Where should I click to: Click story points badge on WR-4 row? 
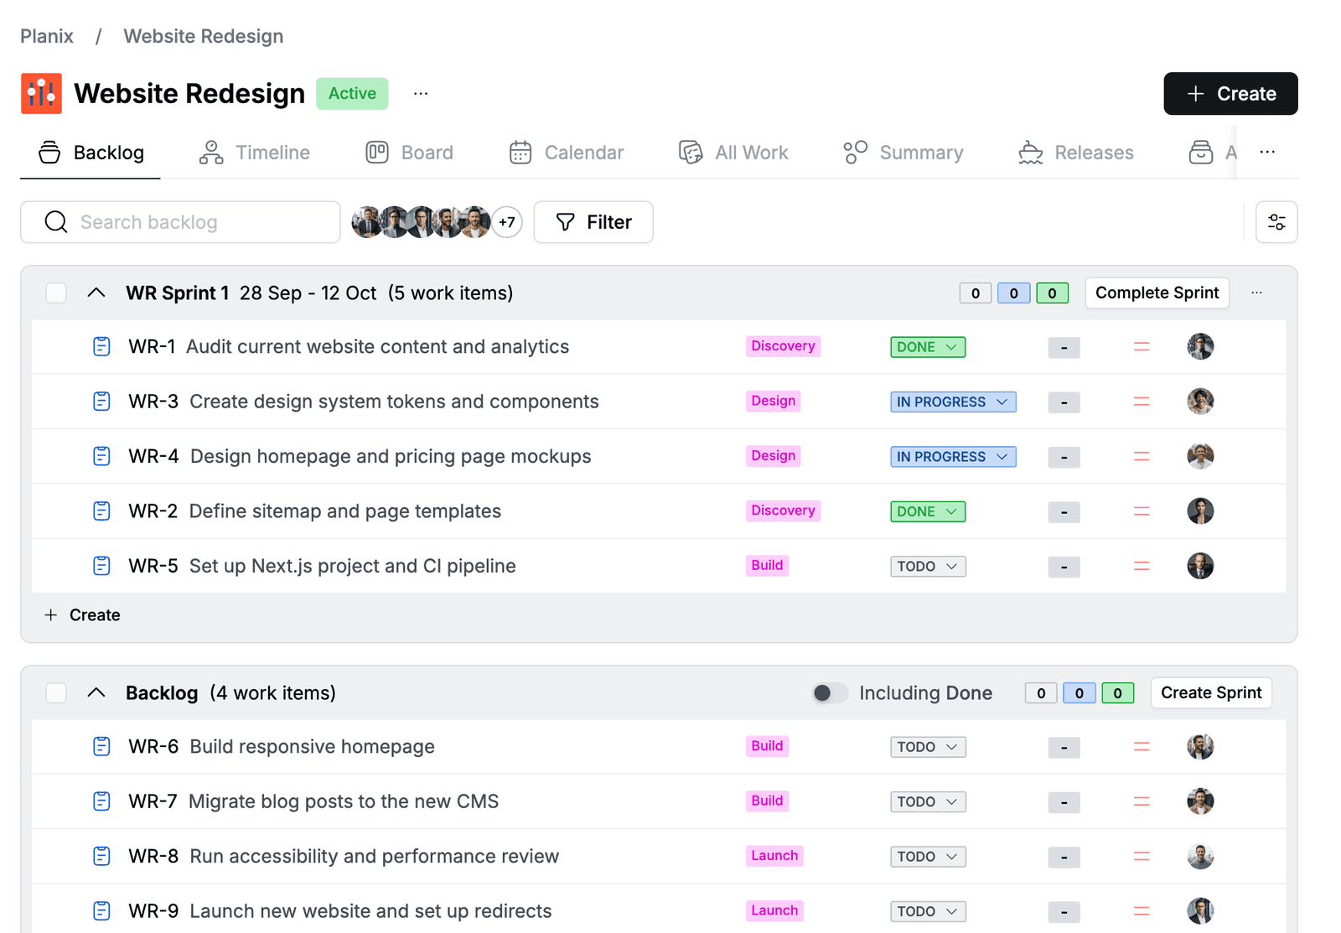[x=1064, y=457]
